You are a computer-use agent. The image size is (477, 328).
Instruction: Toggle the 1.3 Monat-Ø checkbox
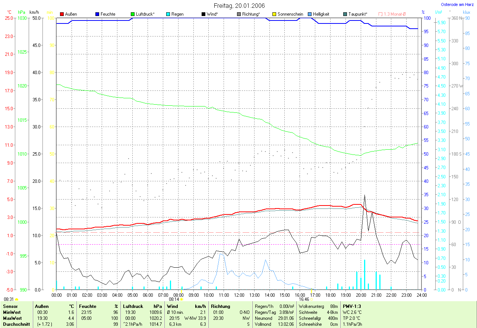point(380,14)
